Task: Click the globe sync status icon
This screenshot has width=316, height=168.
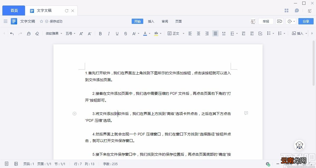Action: click(268, 164)
